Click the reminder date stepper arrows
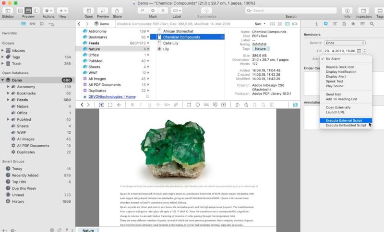Image resolution: width=384 pixels, height=232 pixels. (365, 51)
